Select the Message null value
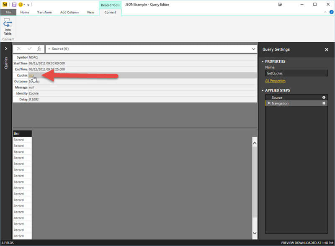The width and height of the screenshot is (335, 246). coord(32,87)
